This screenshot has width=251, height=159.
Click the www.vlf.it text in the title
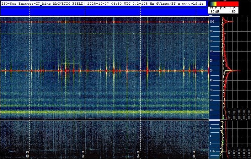[193, 3]
